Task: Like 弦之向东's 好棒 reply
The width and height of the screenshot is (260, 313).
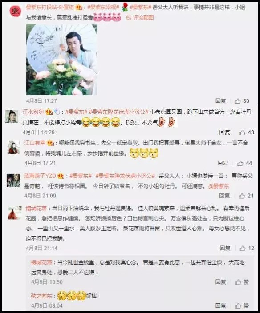Action: point(242,305)
